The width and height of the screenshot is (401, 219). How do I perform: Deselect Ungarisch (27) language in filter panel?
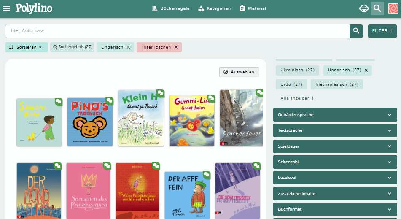(x=366, y=70)
